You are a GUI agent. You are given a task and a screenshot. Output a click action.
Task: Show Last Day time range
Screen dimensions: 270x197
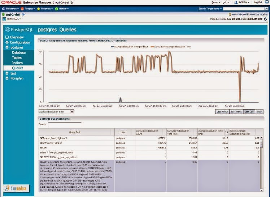(249, 111)
